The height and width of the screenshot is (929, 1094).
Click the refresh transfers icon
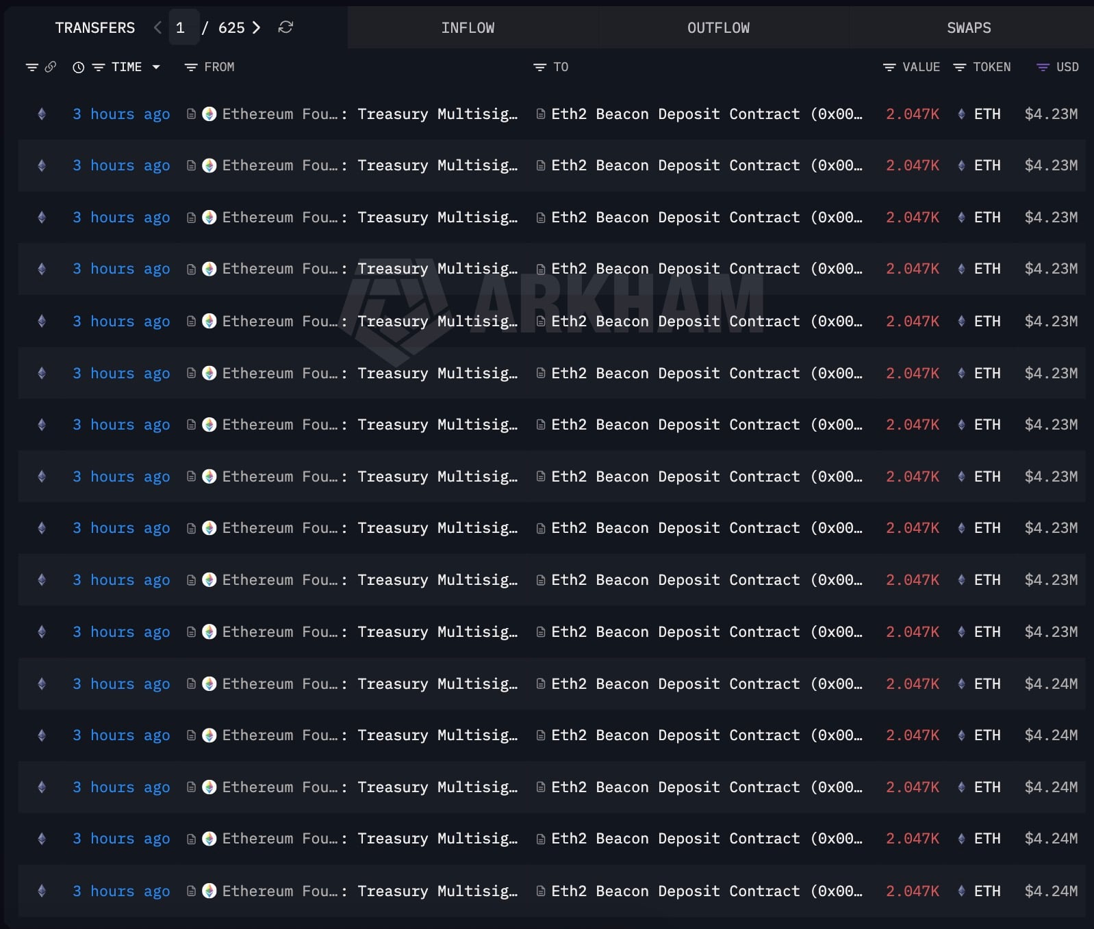point(285,27)
